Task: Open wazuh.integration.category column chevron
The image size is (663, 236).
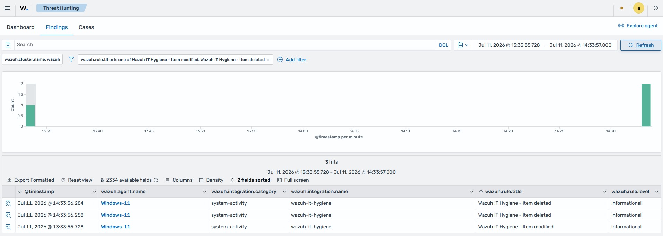Action: pyautogui.click(x=284, y=192)
